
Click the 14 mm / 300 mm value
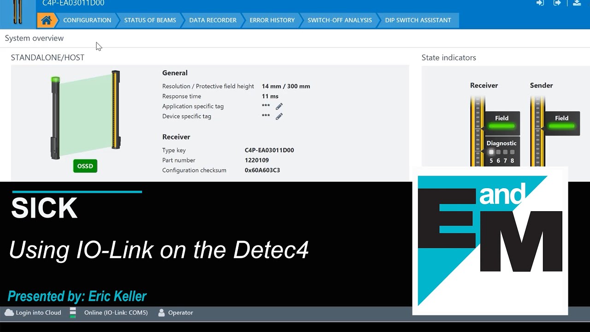click(286, 86)
